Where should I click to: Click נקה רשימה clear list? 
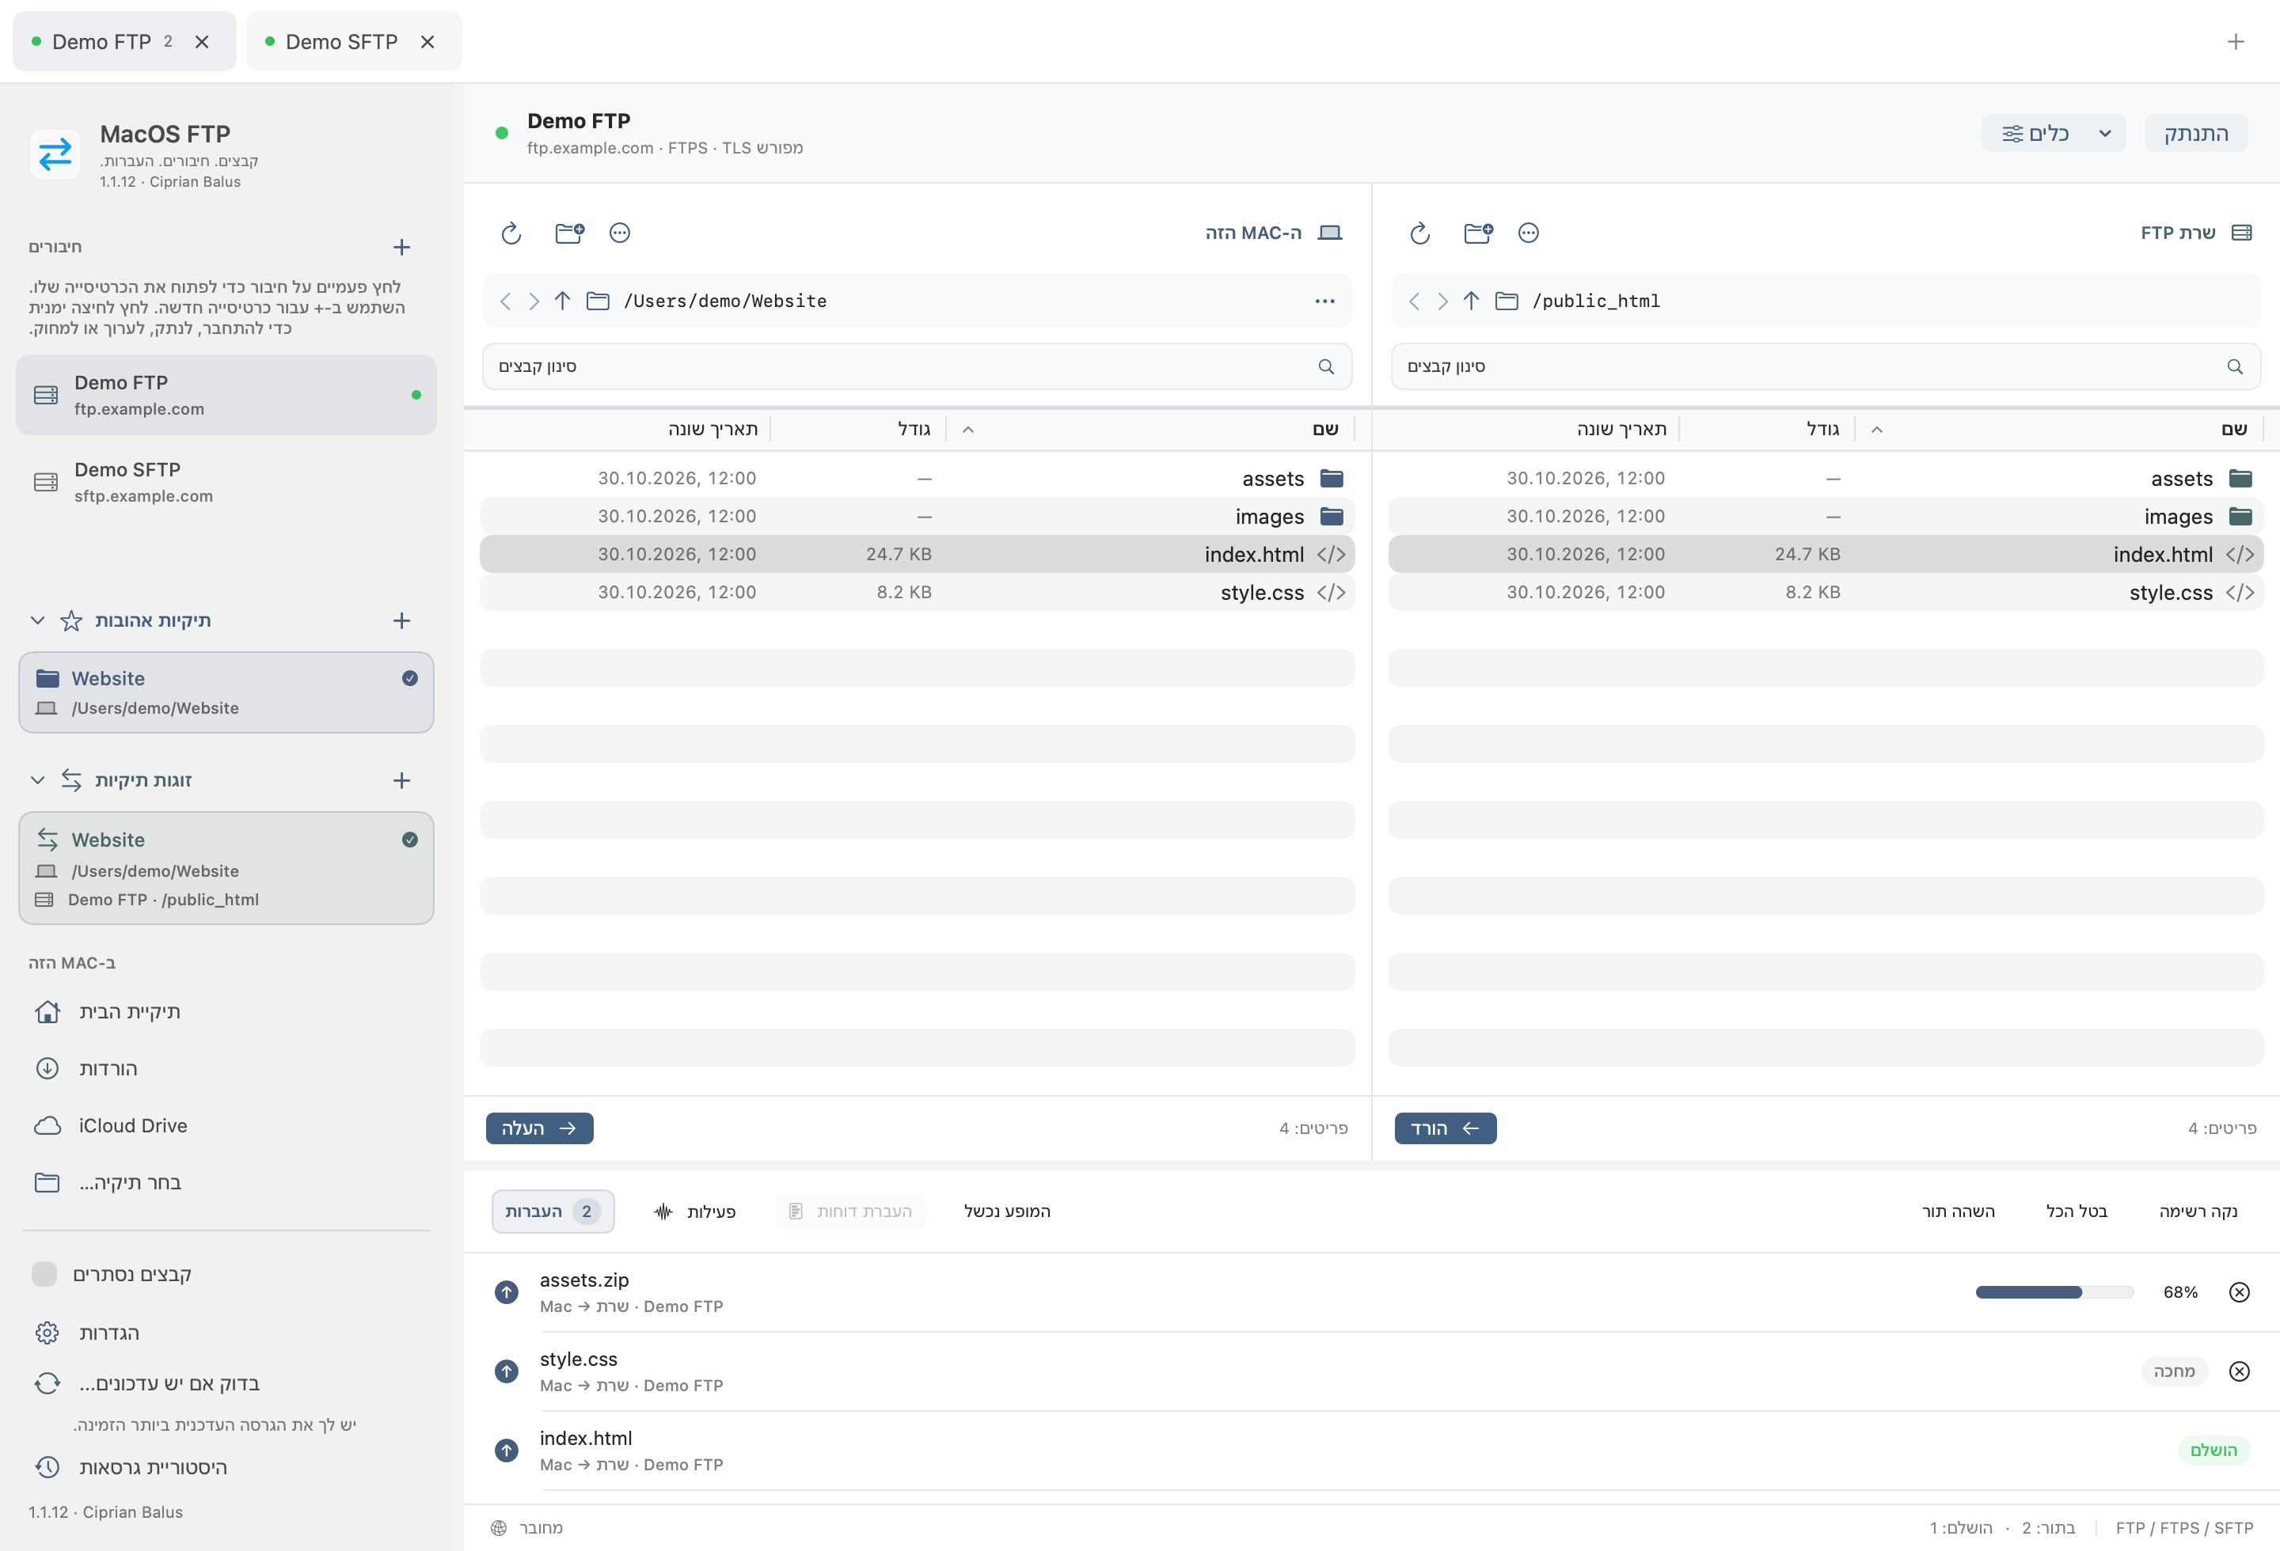[x=2198, y=1212]
